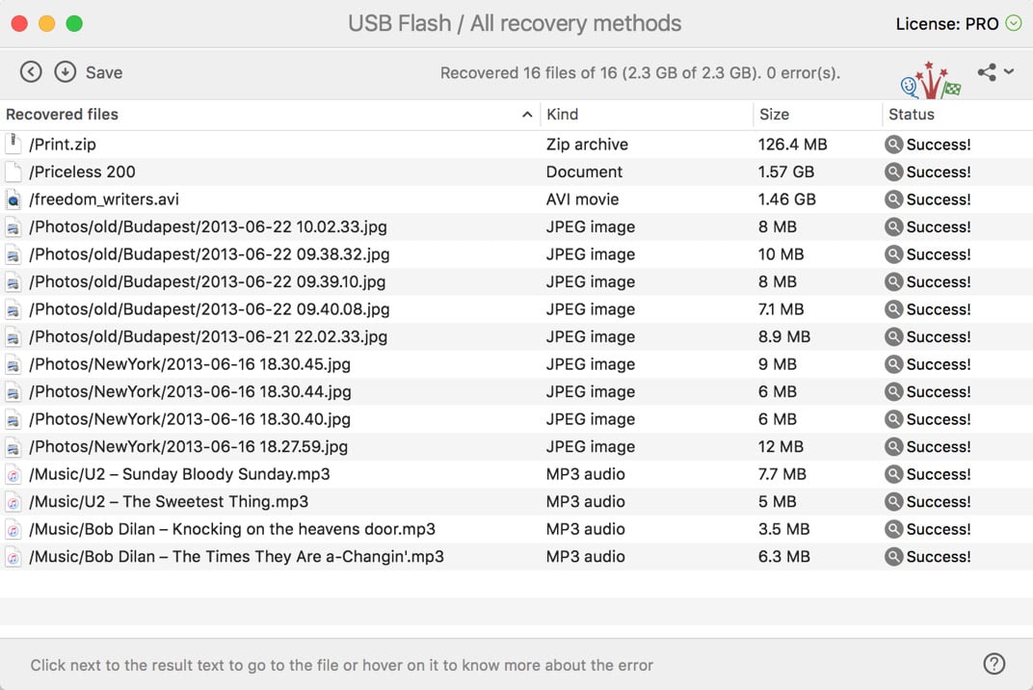Click the Save button label
This screenshot has width=1033, height=690.
click(104, 72)
